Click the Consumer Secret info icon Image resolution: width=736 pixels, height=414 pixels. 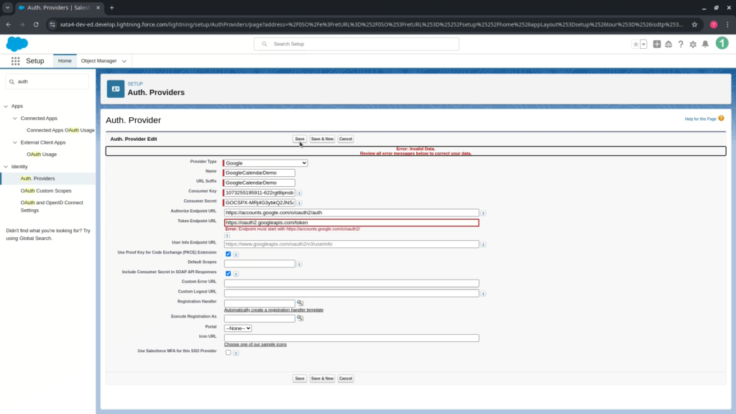(x=299, y=203)
